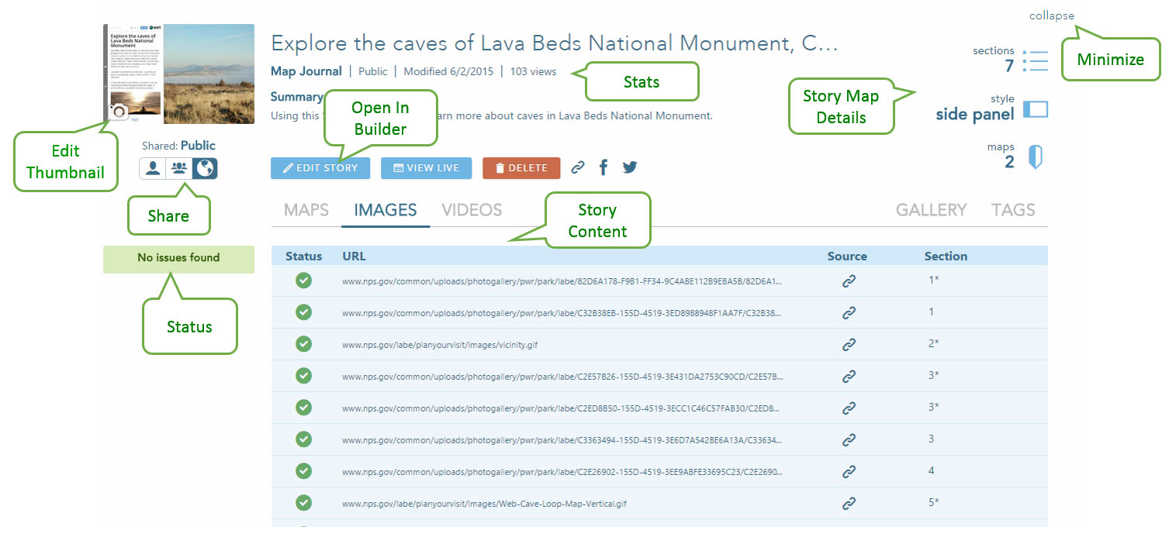Open the GALLERY tab
The width and height of the screenshot is (1169, 537).
pos(931,210)
